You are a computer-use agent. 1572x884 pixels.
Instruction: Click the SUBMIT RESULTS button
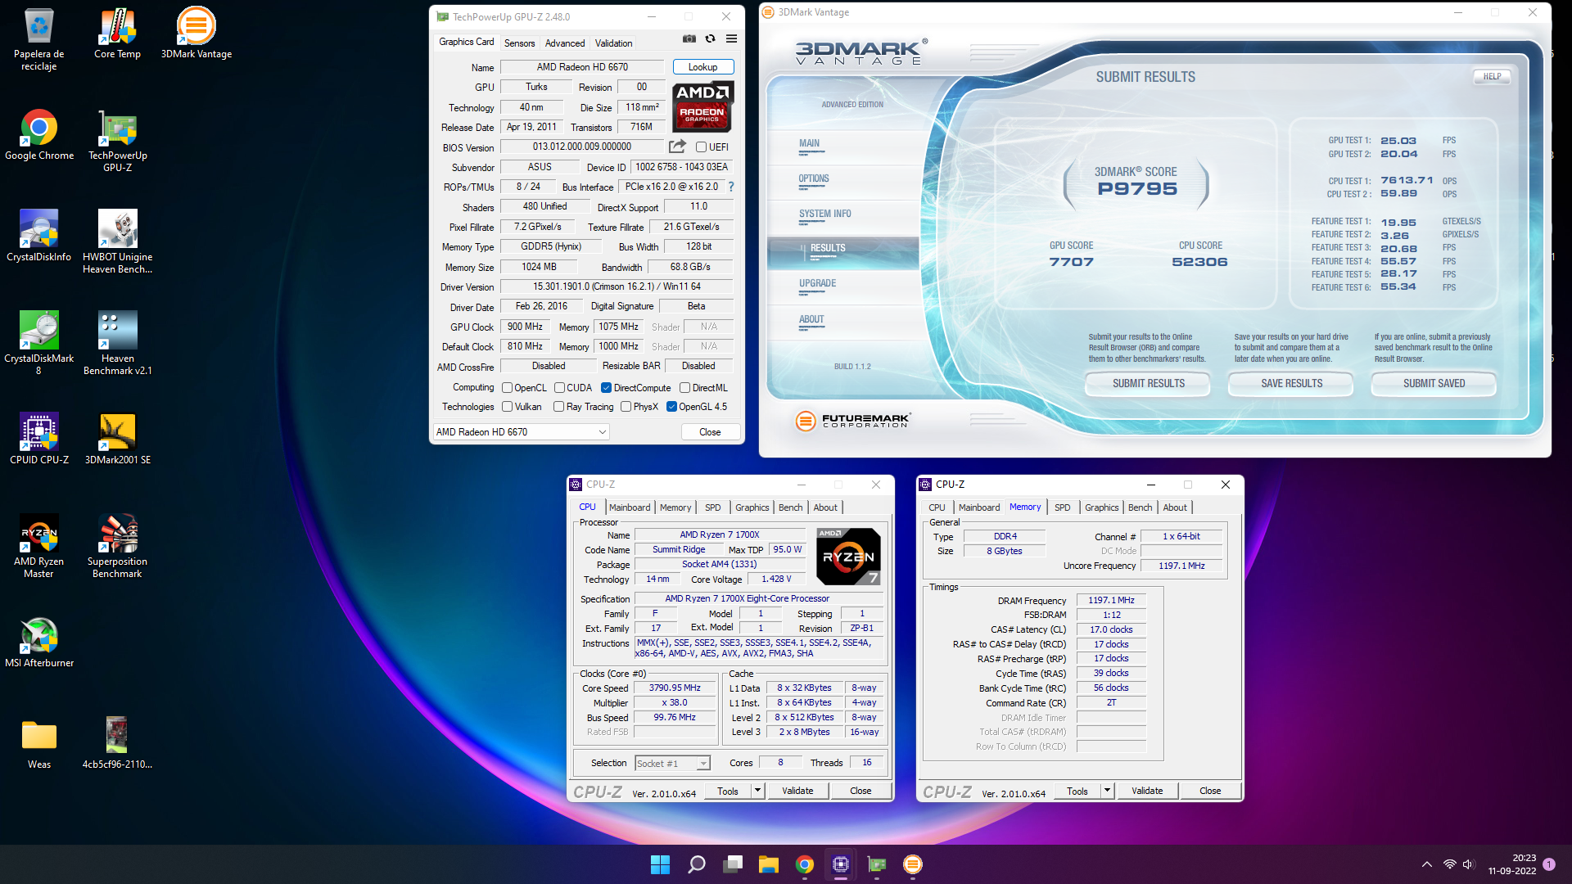click(x=1148, y=384)
